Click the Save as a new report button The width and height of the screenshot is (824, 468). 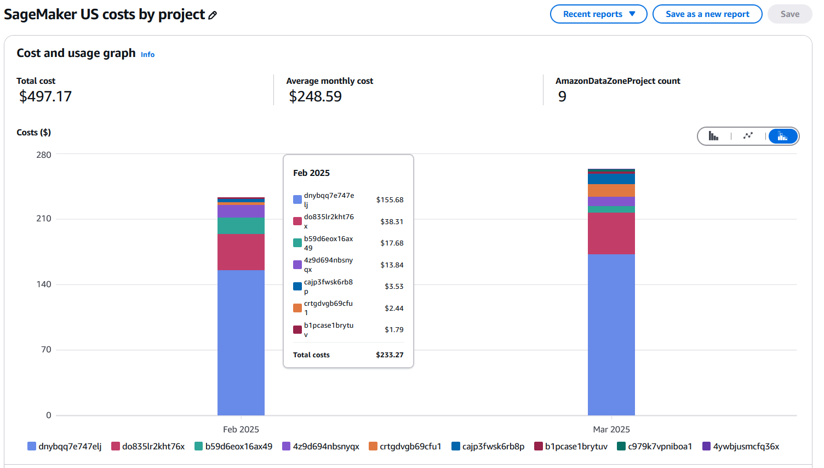click(x=707, y=14)
